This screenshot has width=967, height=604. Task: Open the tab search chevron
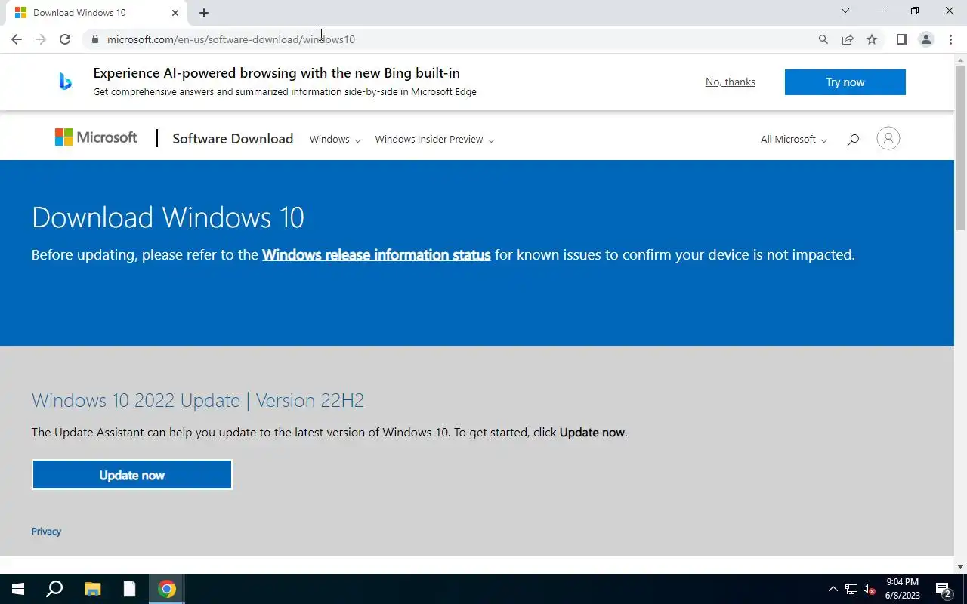pyautogui.click(x=845, y=11)
